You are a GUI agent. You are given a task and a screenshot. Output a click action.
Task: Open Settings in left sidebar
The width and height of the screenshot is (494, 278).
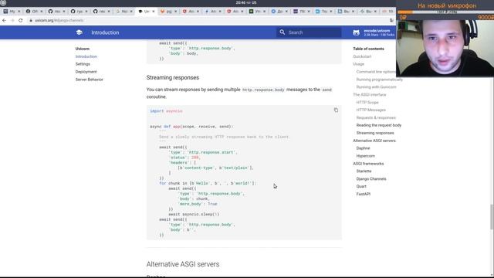click(83, 64)
